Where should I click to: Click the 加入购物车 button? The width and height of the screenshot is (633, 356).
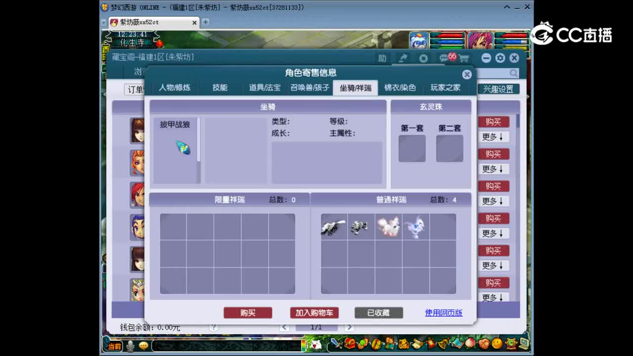(x=315, y=313)
